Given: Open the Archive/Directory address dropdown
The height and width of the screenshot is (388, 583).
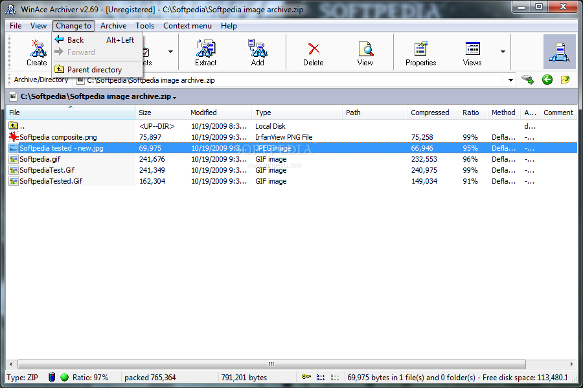Looking at the screenshot, I should (510, 80).
